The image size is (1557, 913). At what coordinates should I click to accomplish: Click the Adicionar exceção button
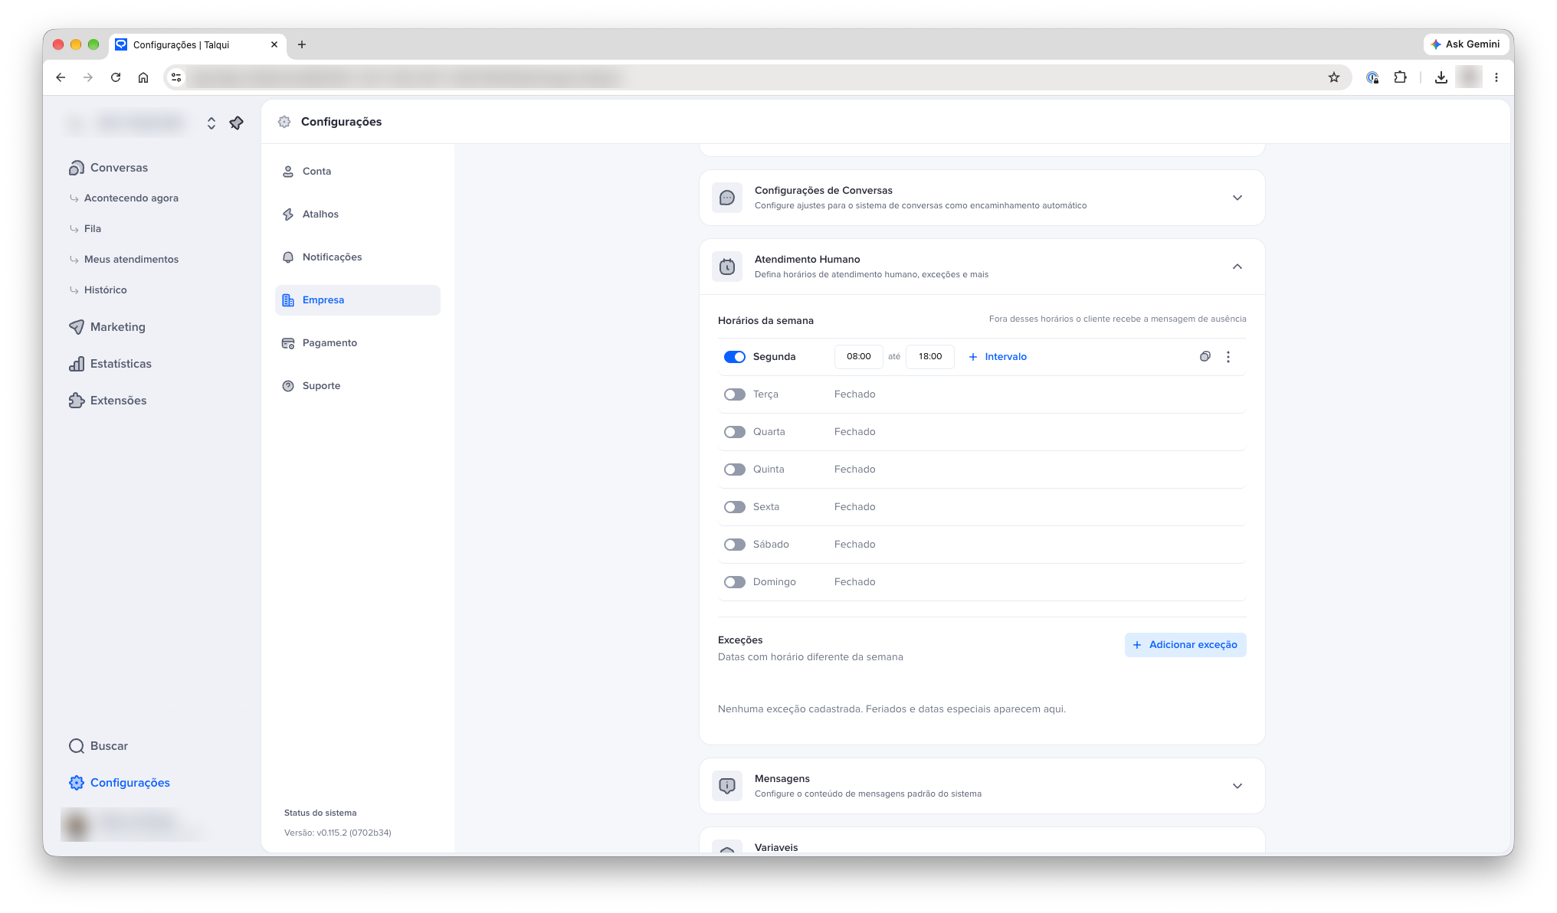tap(1185, 645)
